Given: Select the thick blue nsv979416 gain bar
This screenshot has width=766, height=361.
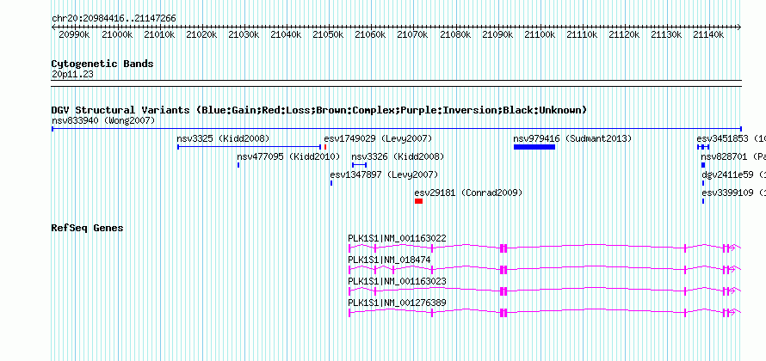Looking at the screenshot, I should pos(534,147).
